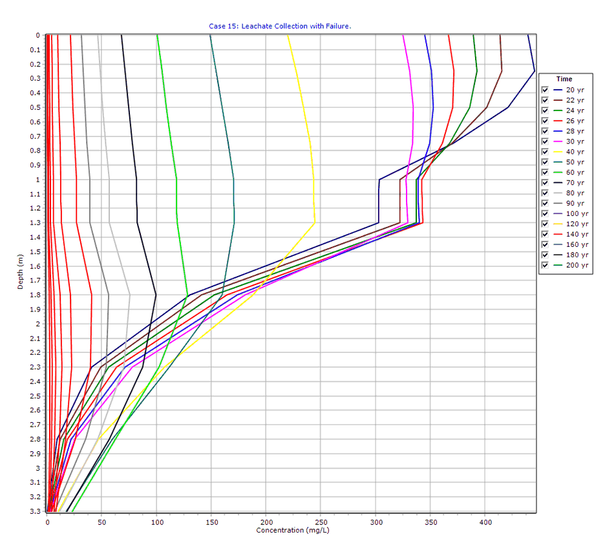This screenshot has width=605, height=552.
Task: Click the '150' concentration axis tick label
Action: (x=212, y=522)
